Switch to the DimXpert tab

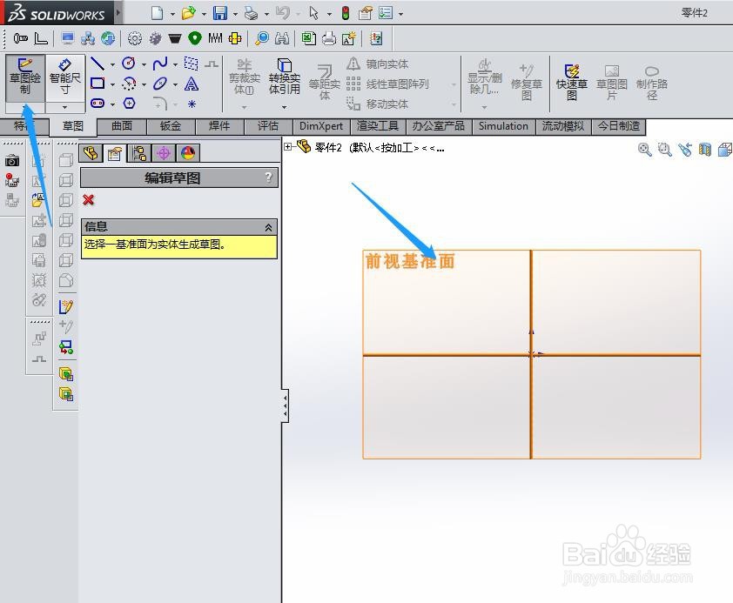[321, 125]
